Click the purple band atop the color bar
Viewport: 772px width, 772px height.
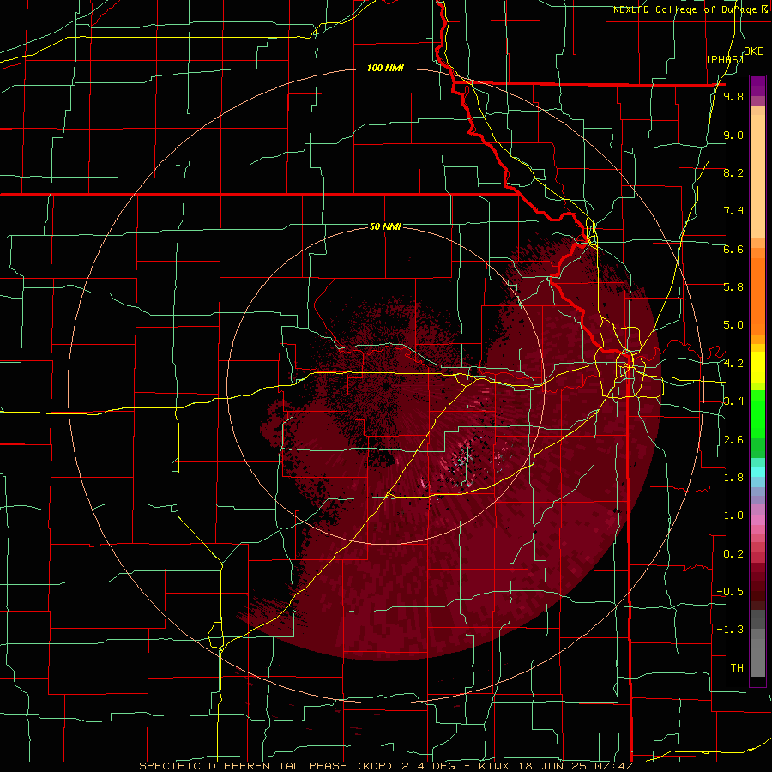(x=757, y=86)
